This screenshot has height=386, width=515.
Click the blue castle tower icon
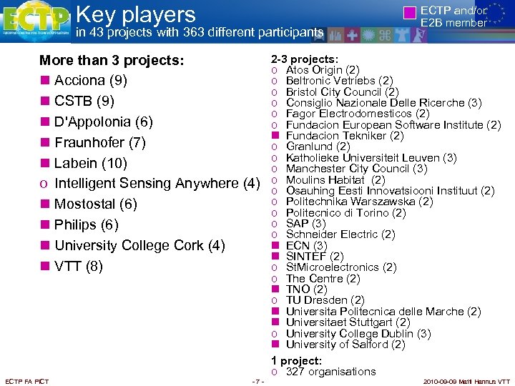click(x=402, y=36)
